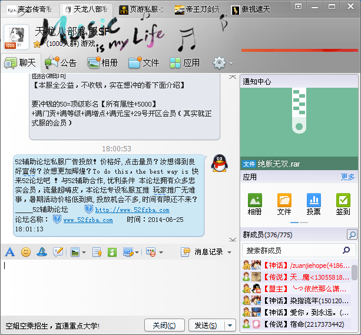
Task: Click the message block settings icon
Action: tap(151, 252)
